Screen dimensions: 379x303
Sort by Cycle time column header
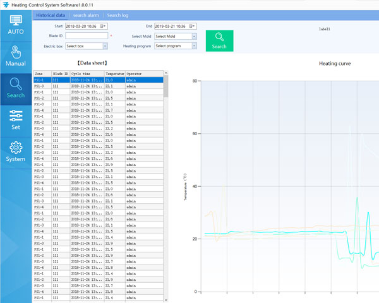(86, 74)
